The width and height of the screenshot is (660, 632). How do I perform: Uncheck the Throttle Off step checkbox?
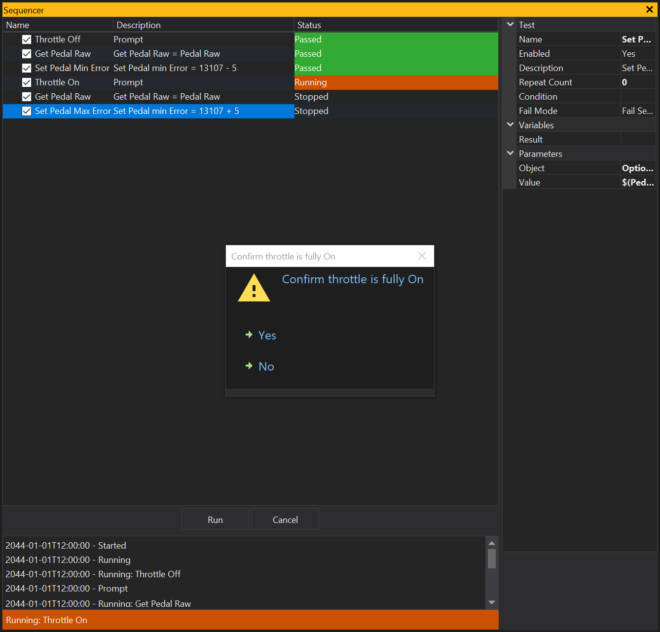pos(27,39)
